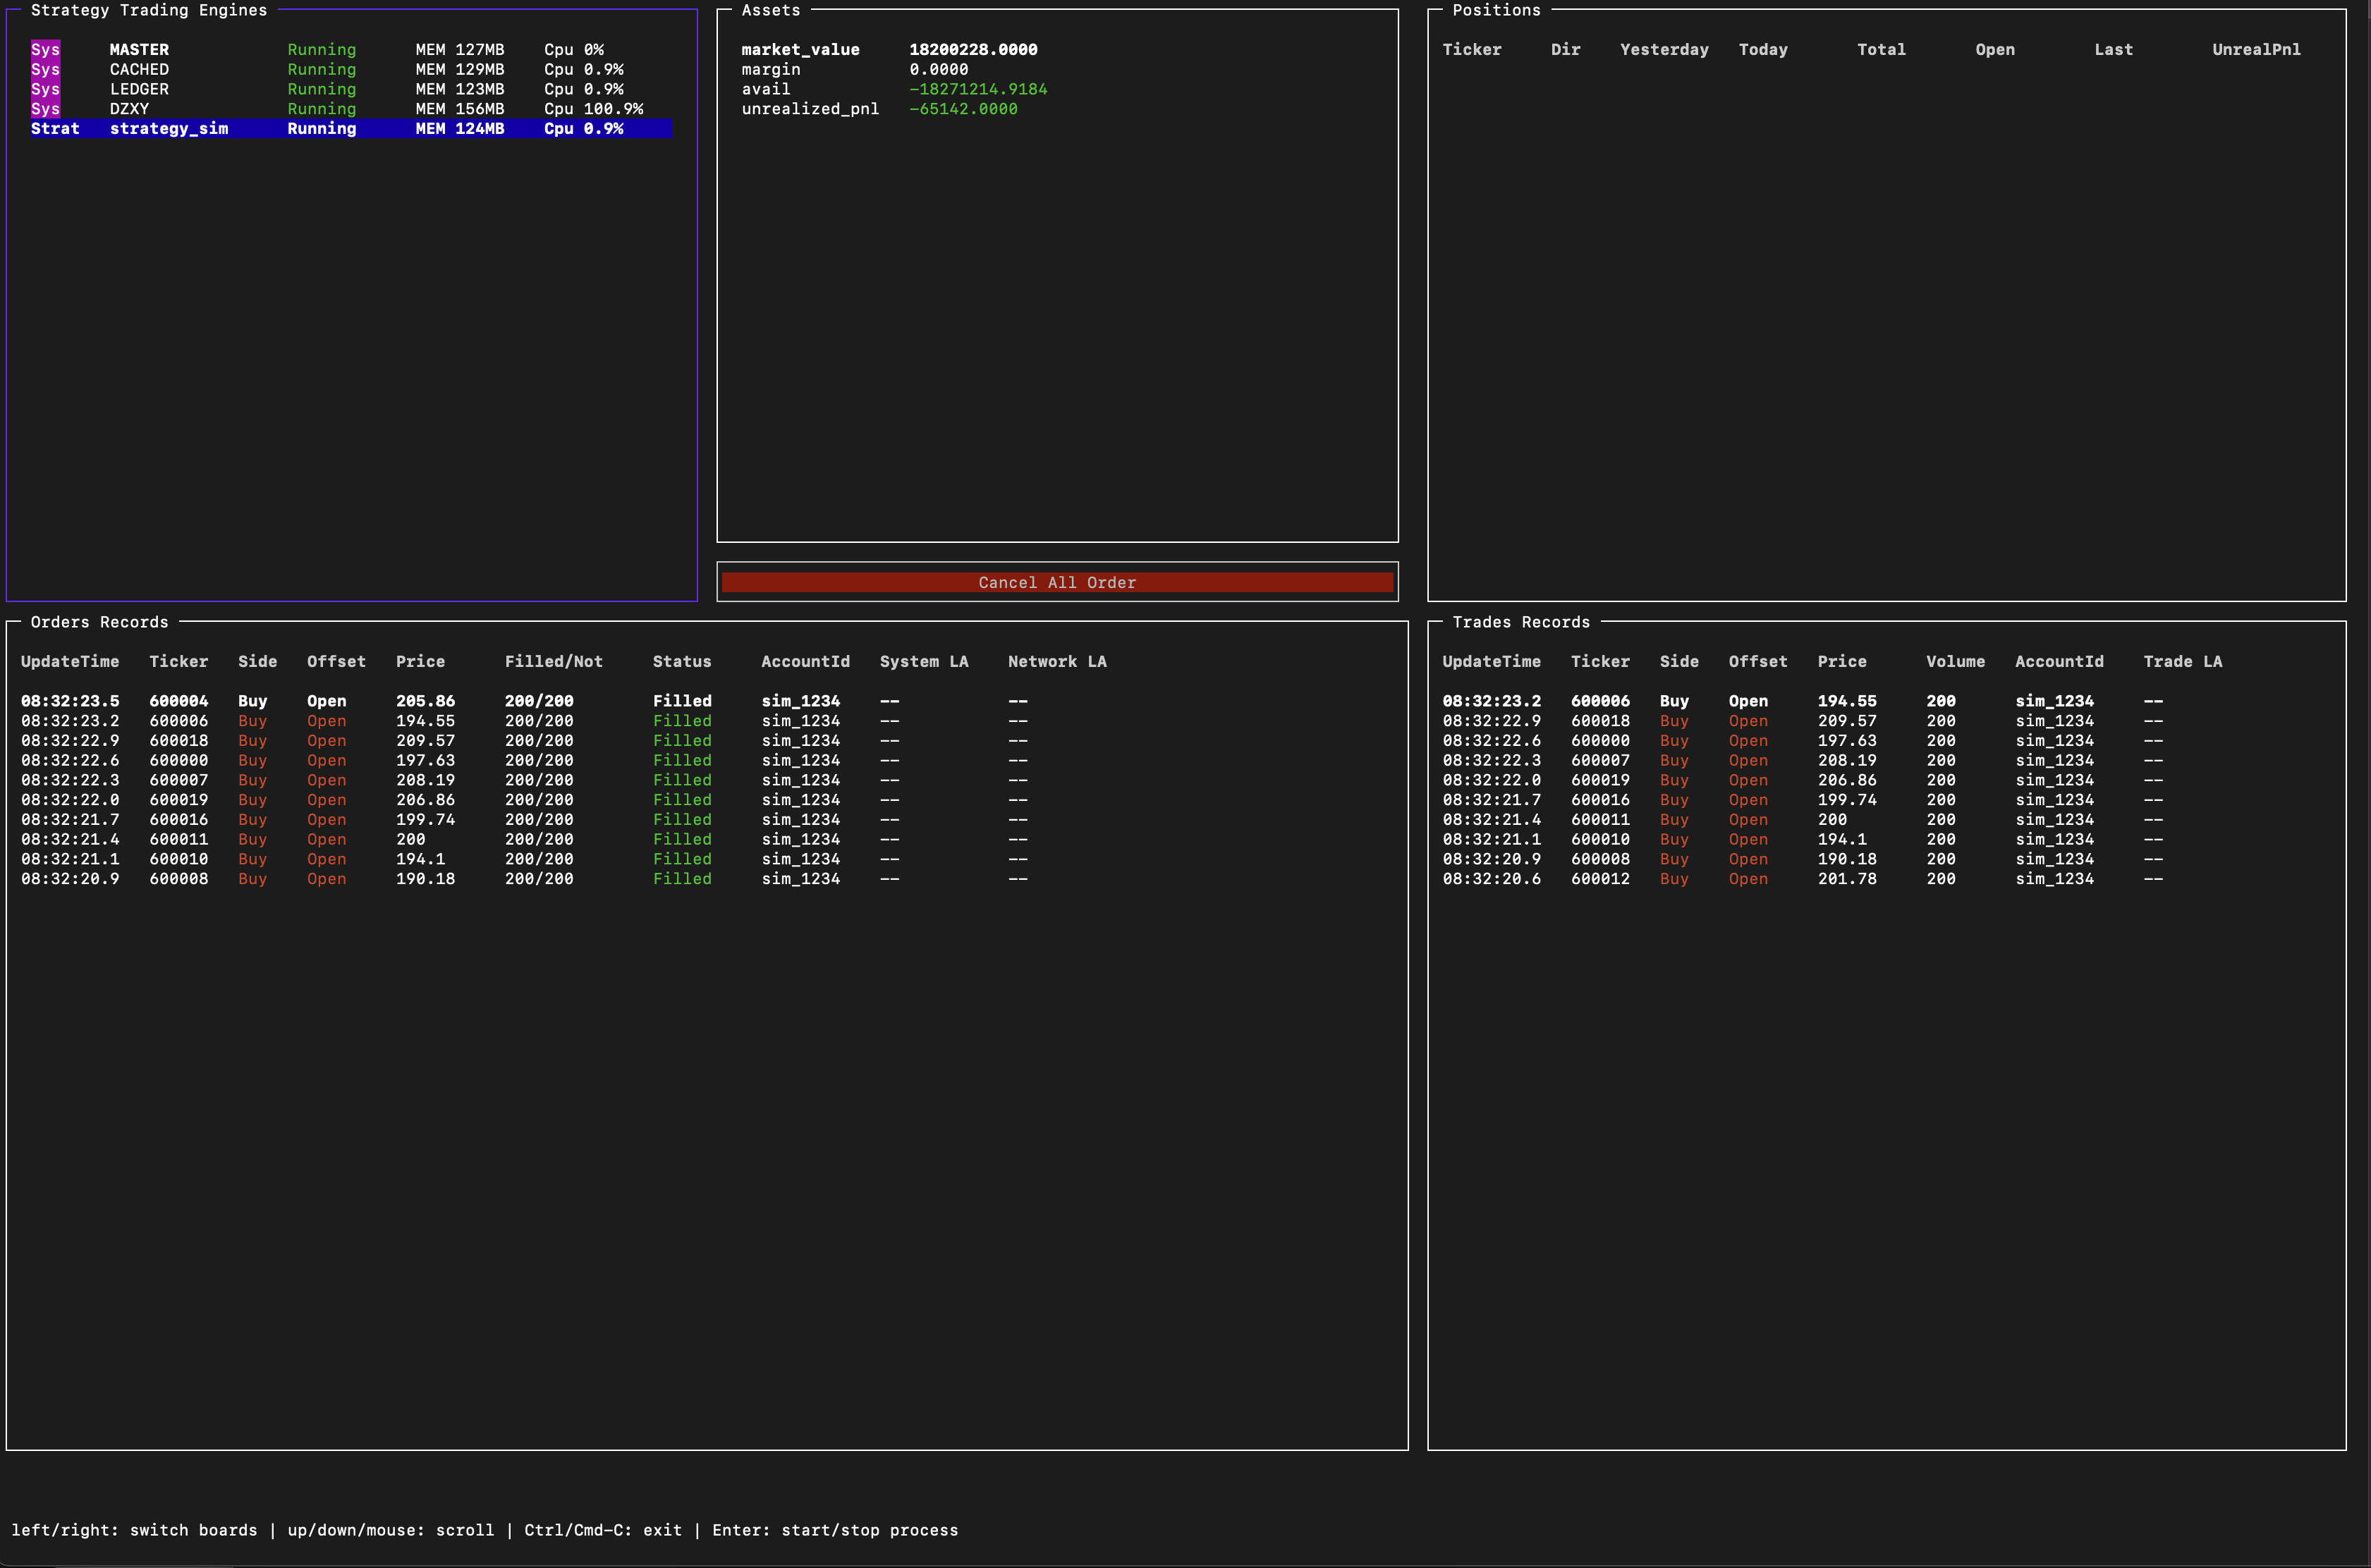The image size is (2371, 1568).
Task: Select order row for ticker 600004
Action: 179,701
